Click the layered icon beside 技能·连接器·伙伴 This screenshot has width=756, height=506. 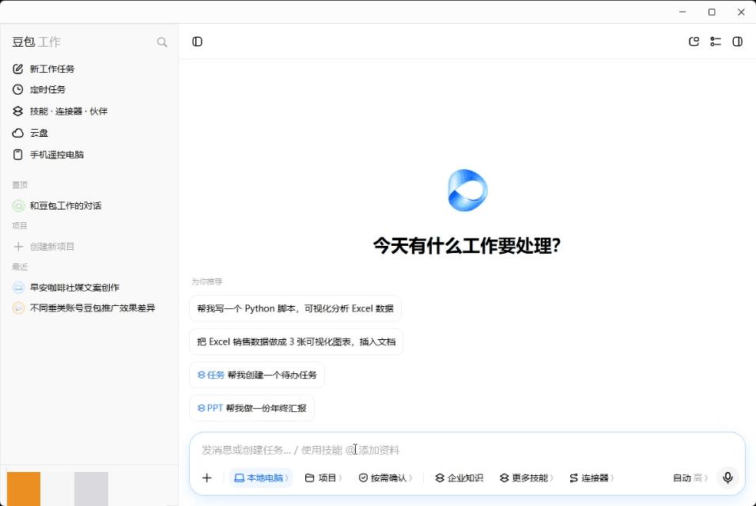18,111
